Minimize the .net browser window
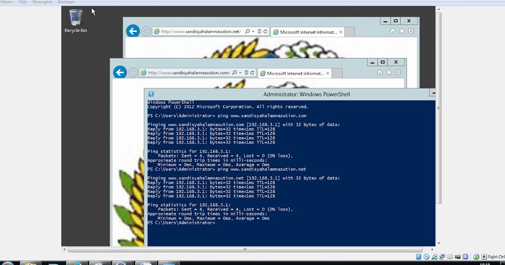Image resolution: width=505 pixels, height=265 pixels. (385, 21)
